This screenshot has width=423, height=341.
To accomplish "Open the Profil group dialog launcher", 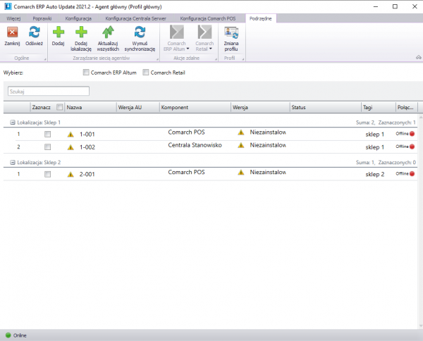I will click(x=243, y=59).
